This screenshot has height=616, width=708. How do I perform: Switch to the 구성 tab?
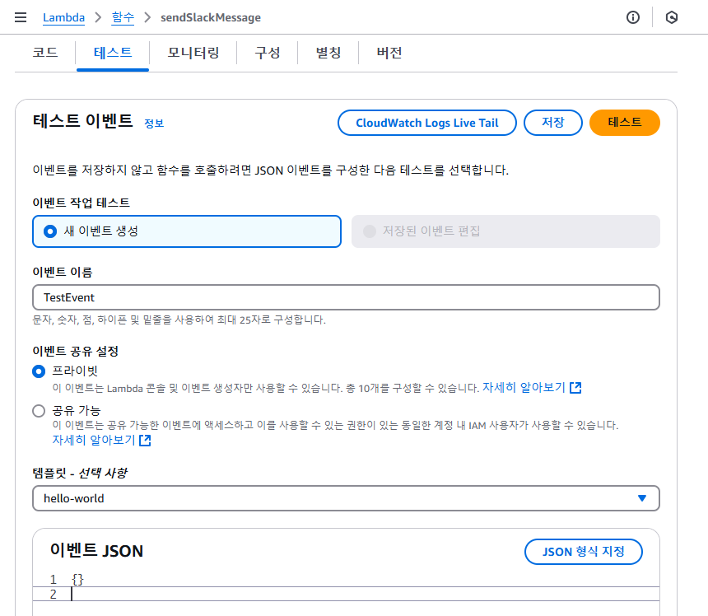pos(268,53)
